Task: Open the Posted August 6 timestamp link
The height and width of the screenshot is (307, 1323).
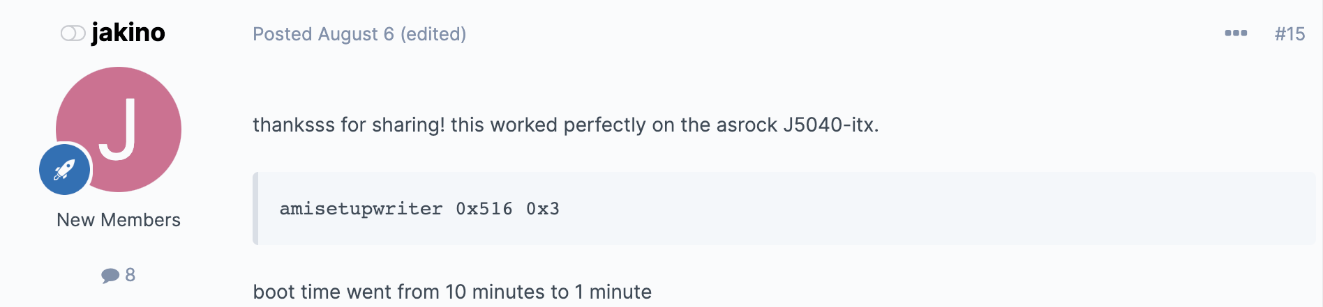Action: click(323, 34)
